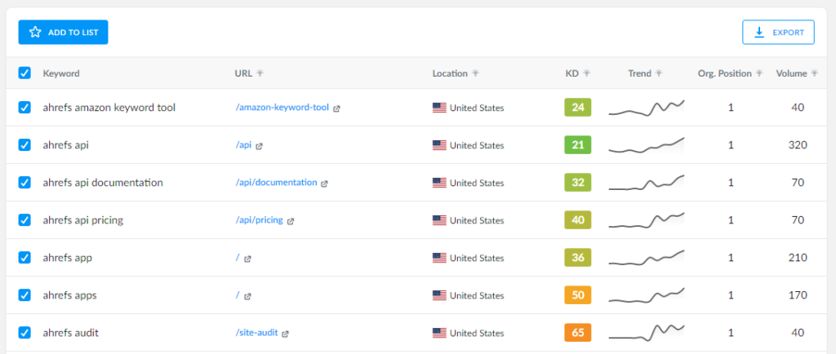Open external link icon beside /site-audit
The width and height of the screenshot is (836, 354).
pos(285,334)
